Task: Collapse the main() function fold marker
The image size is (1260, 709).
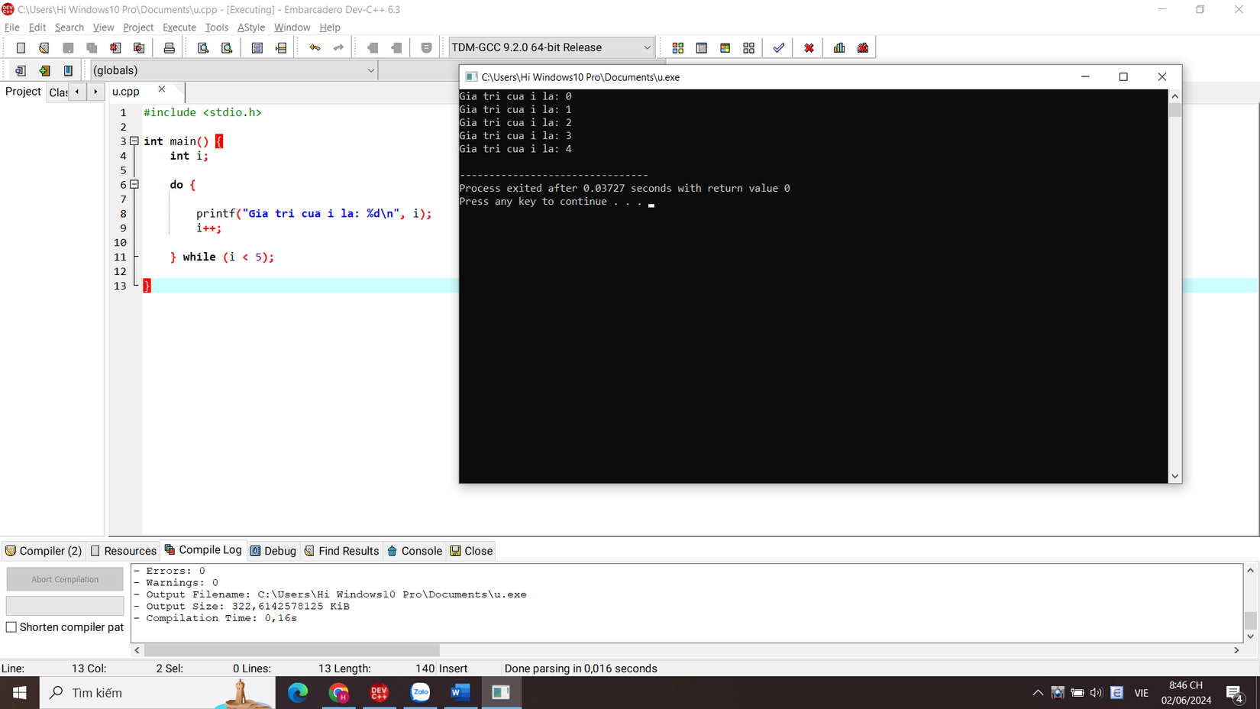Action: click(134, 141)
